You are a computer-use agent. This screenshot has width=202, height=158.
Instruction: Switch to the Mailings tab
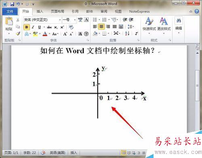pyautogui.click(x=90, y=11)
